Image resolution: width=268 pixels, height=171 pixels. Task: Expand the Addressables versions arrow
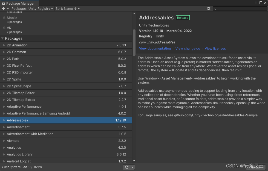[4, 120]
